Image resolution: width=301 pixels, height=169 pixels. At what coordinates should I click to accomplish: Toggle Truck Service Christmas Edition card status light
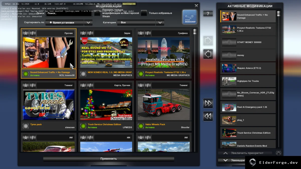click(x=83, y=126)
